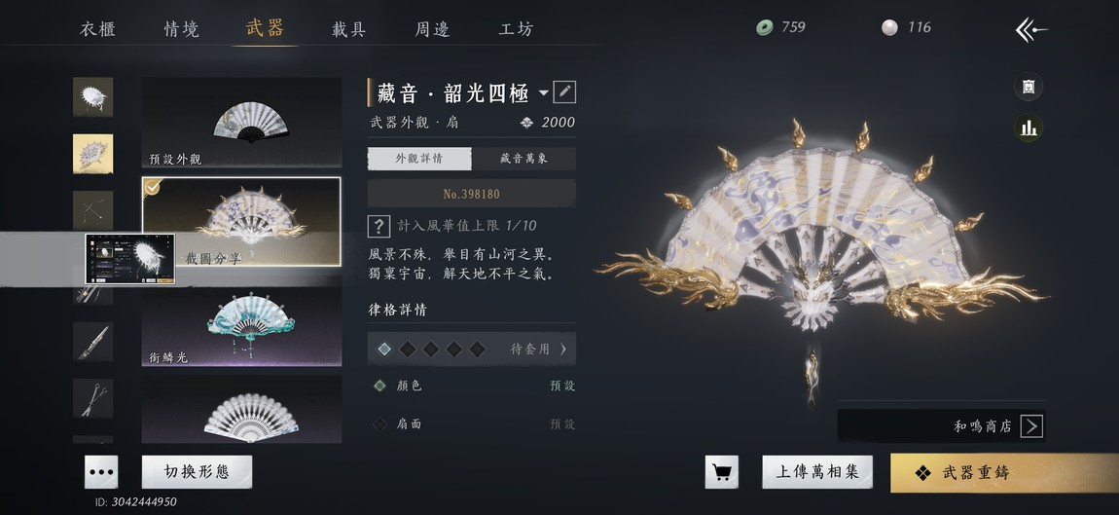Expand the dropdown arrow next to 藏音·韶光四極

pos(543,92)
